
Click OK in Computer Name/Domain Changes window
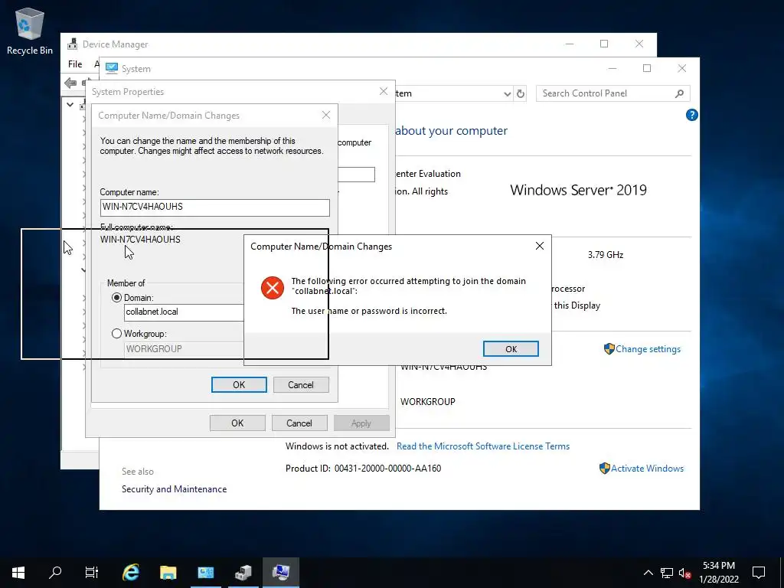239,385
